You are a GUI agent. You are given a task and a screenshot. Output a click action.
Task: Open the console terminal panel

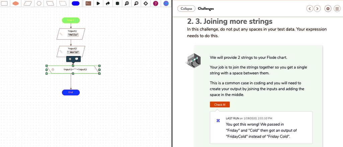(88, 3)
